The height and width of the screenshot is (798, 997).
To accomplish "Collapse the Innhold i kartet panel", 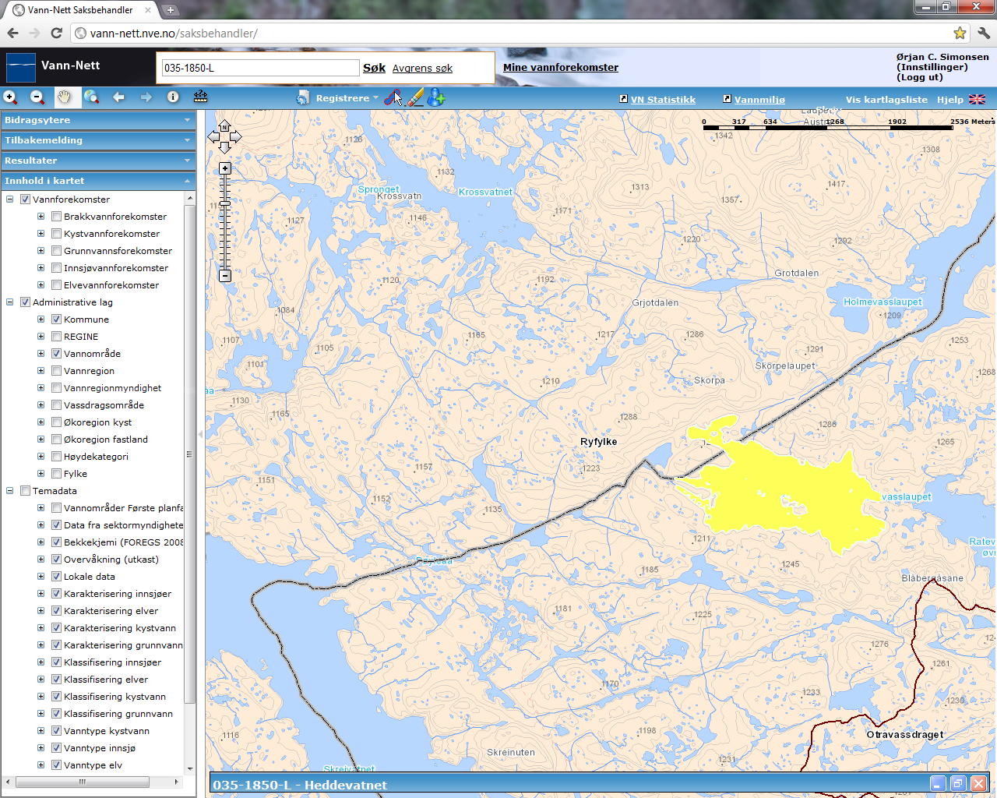I will coord(97,181).
